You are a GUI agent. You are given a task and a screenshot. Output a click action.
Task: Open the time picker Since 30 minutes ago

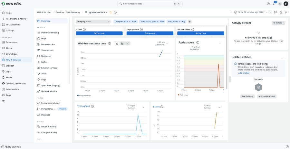pos(251,12)
